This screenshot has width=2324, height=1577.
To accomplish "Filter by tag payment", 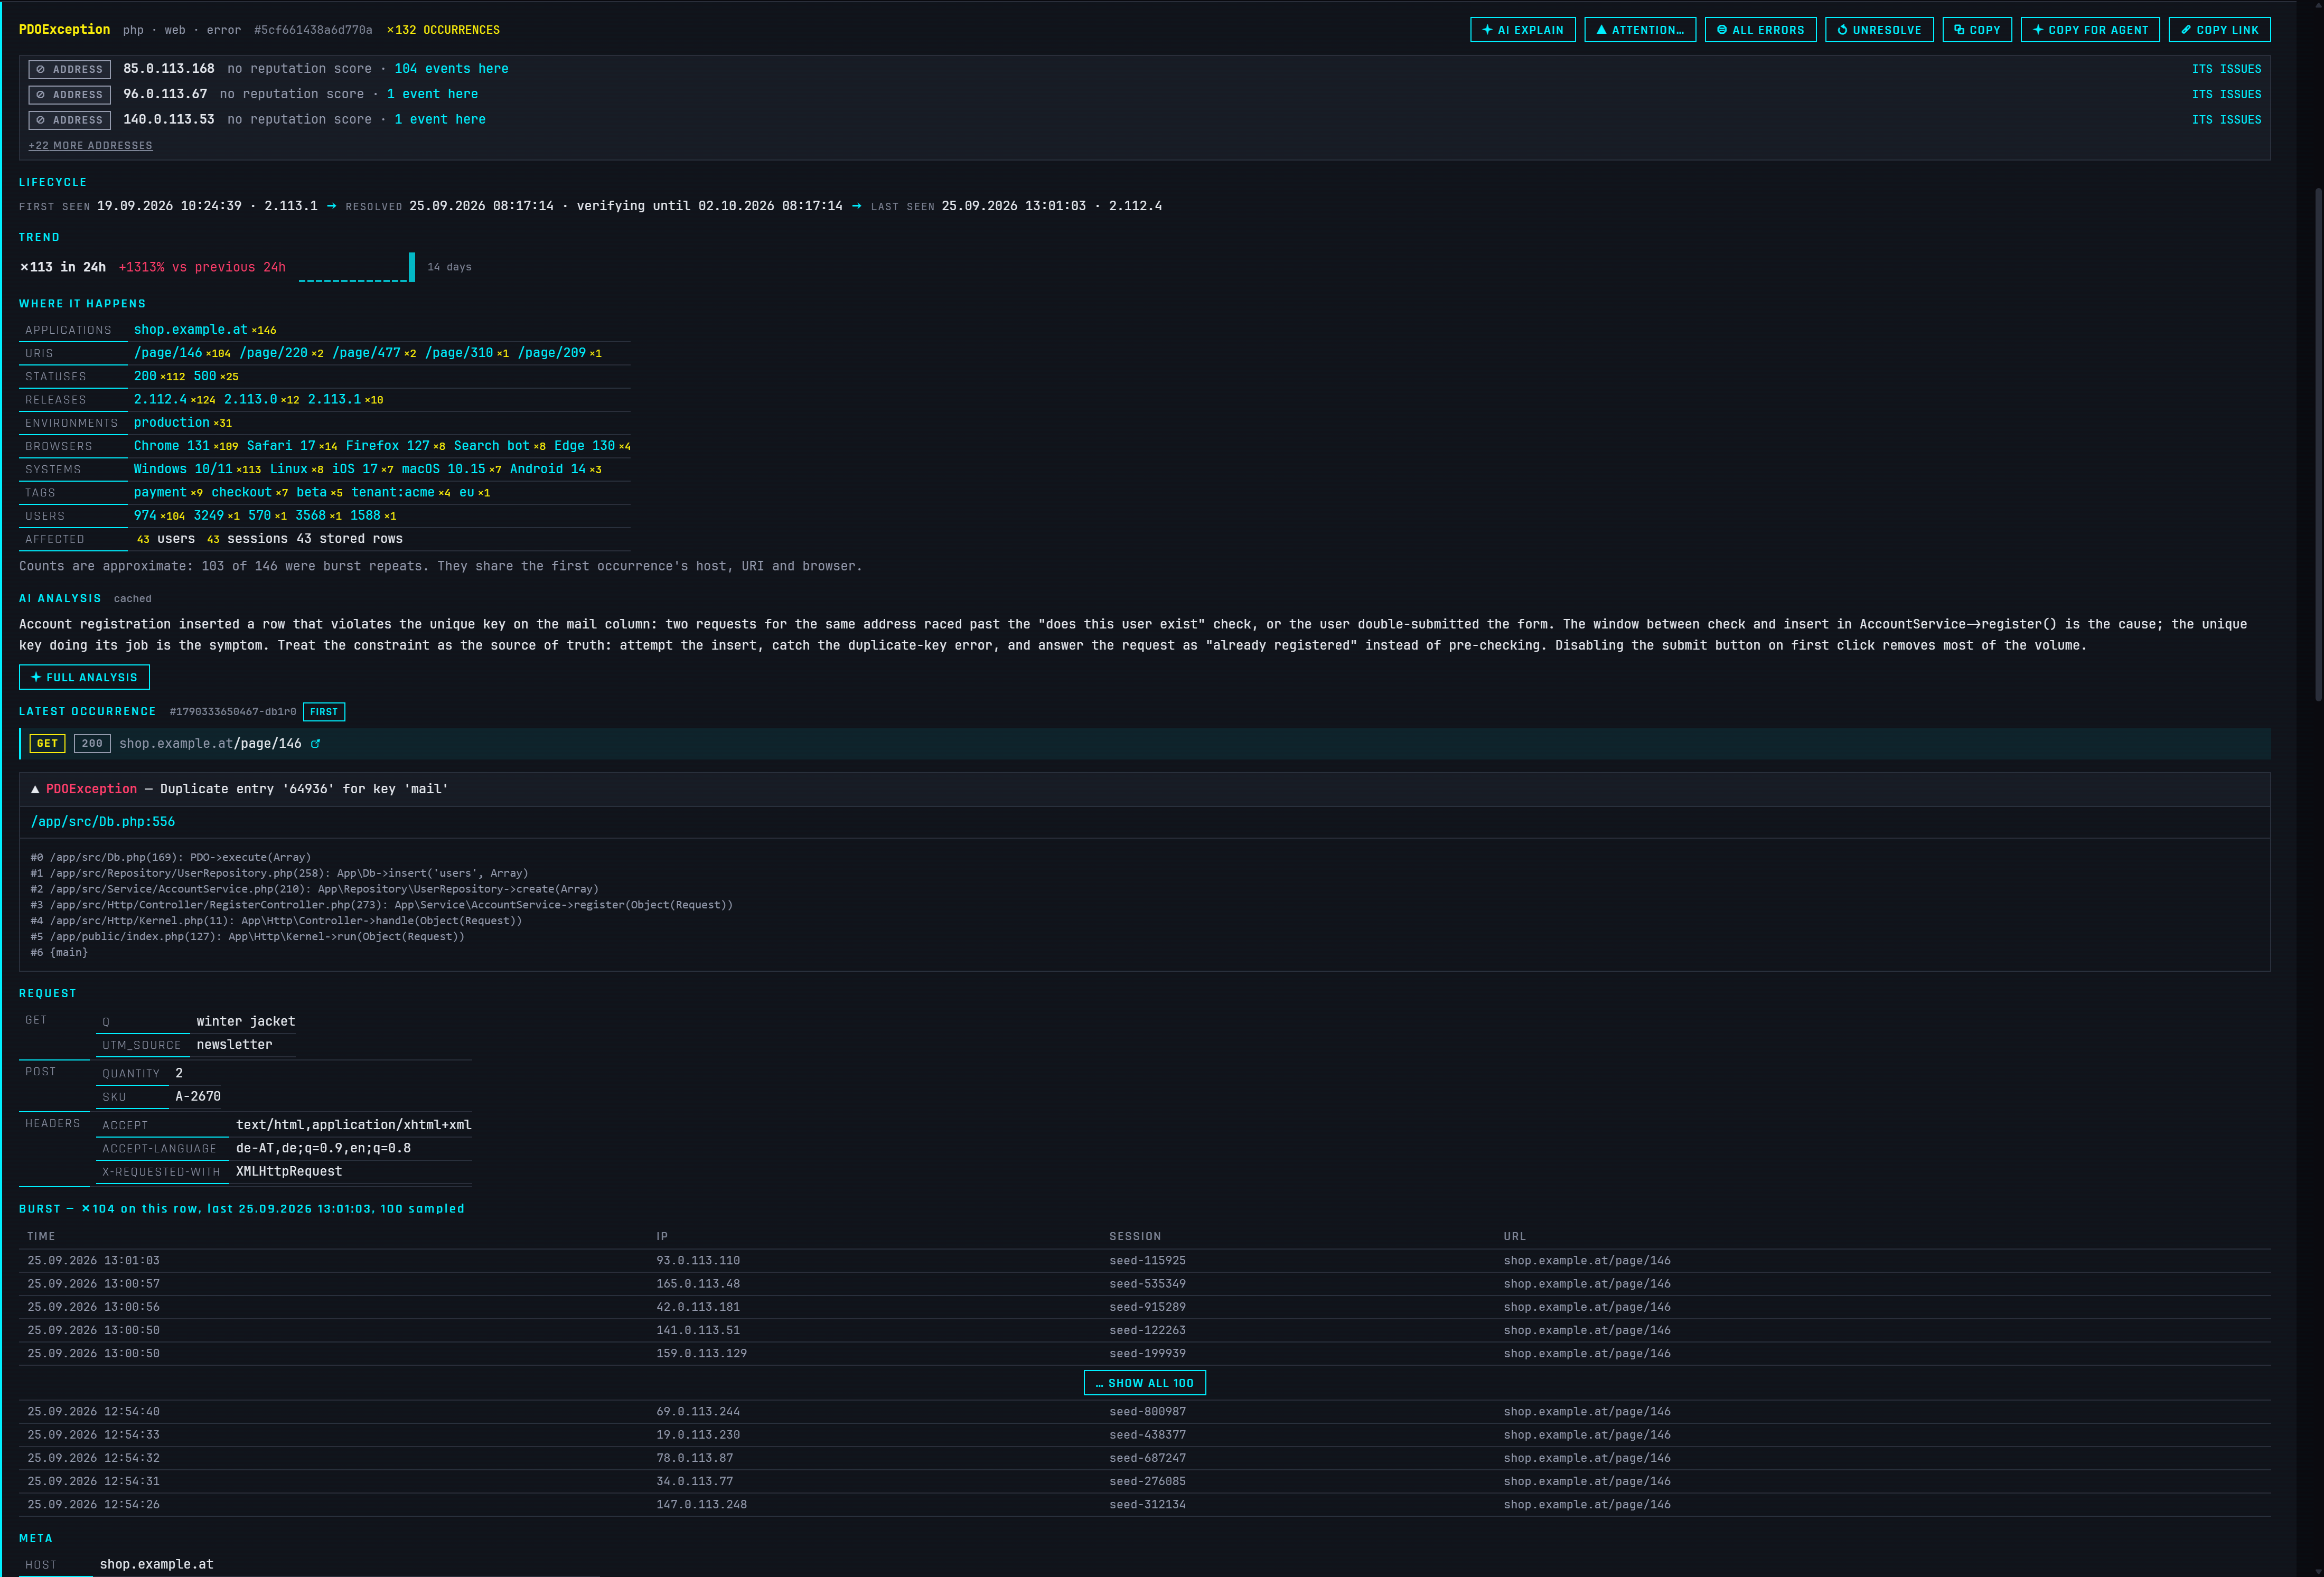I will [x=160, y=492].
